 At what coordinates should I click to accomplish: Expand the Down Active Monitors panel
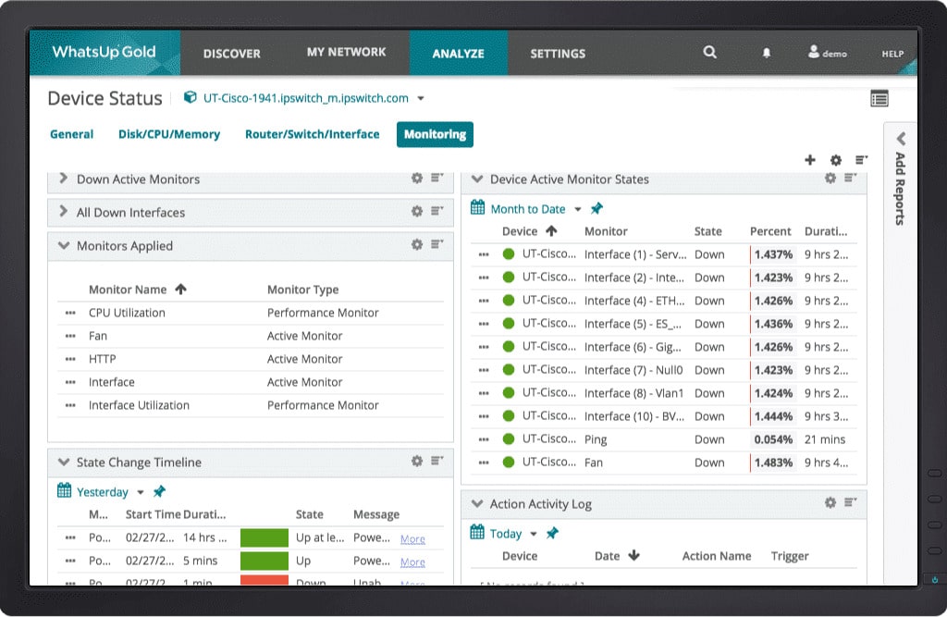point(64,179)
